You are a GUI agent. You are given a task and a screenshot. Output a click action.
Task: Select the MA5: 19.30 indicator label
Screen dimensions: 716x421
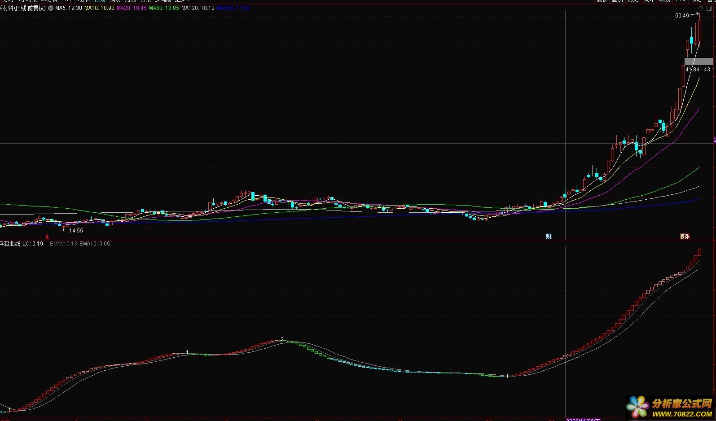pyautogui.click(x=69, y=8)
